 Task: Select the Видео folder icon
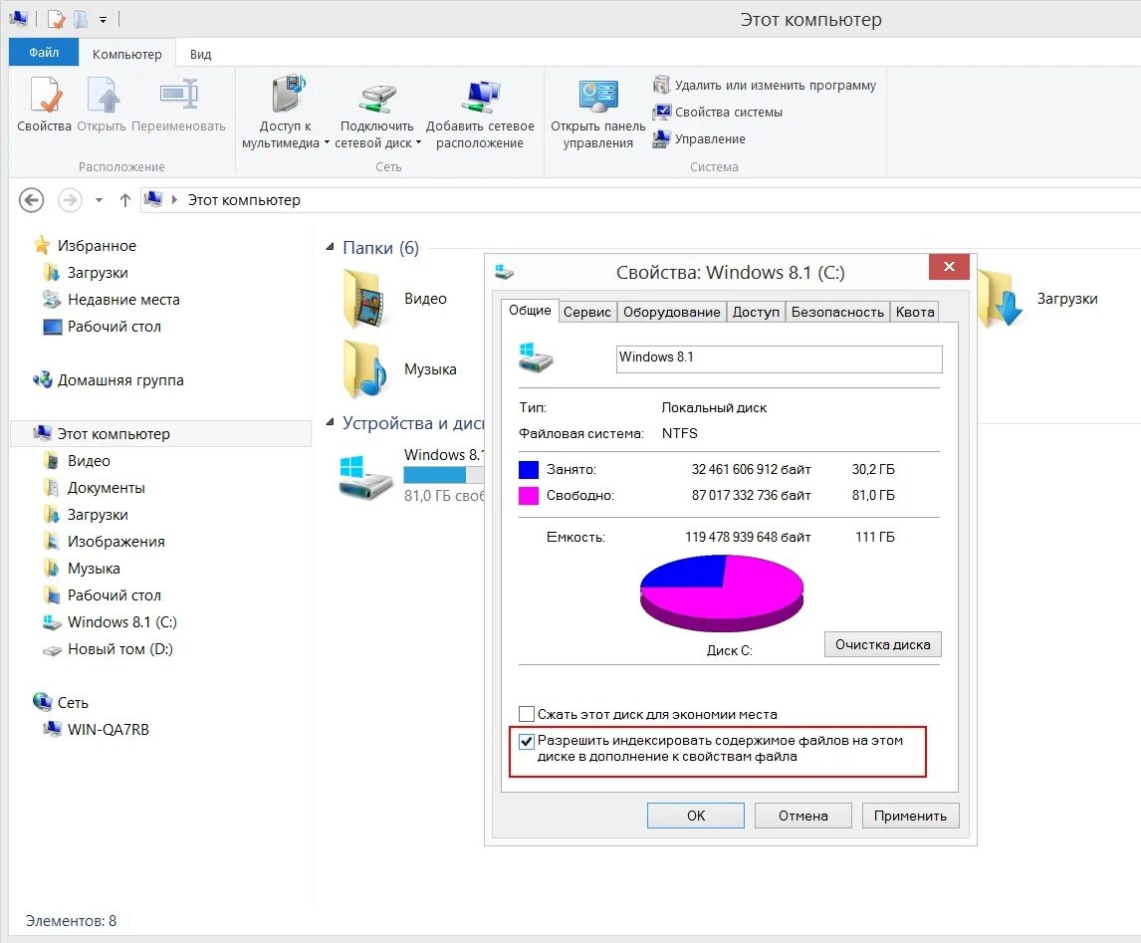363,299
